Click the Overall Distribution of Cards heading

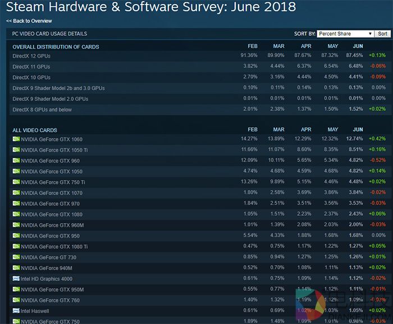(x=56, y=47)
